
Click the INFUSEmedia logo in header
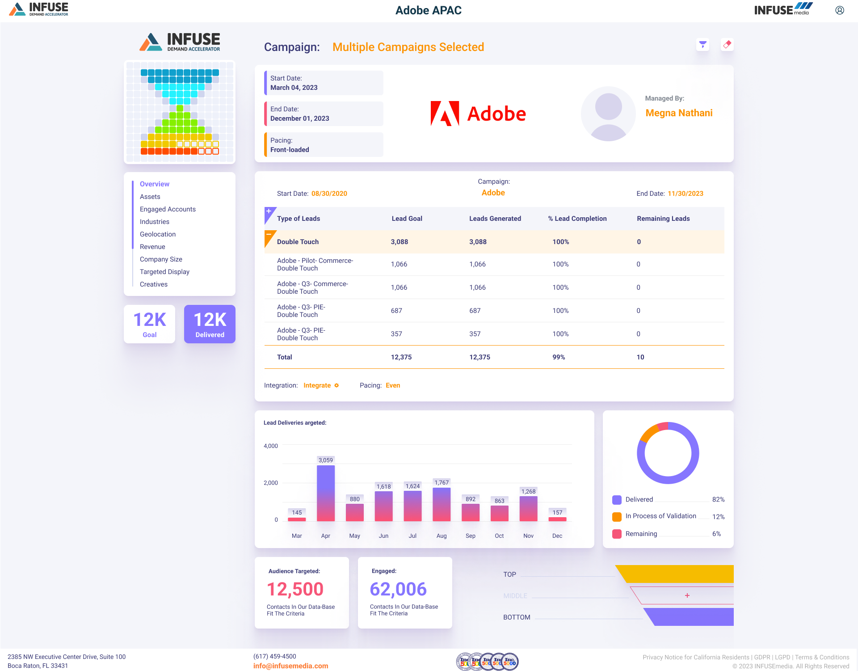[x=783, y=9]
